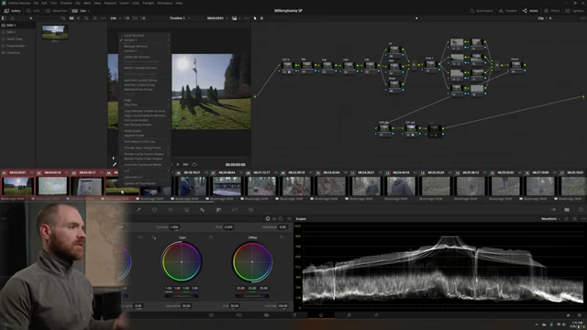
Task: Toggle loop playback in viewer
Action: [x=194, y=165]
